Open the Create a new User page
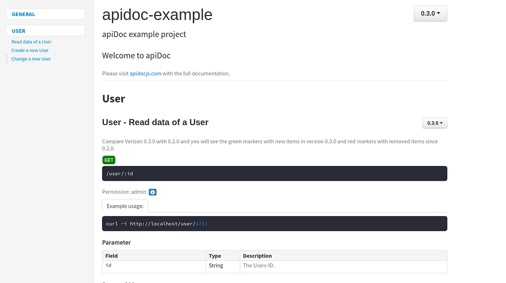 tap(30, 50)
